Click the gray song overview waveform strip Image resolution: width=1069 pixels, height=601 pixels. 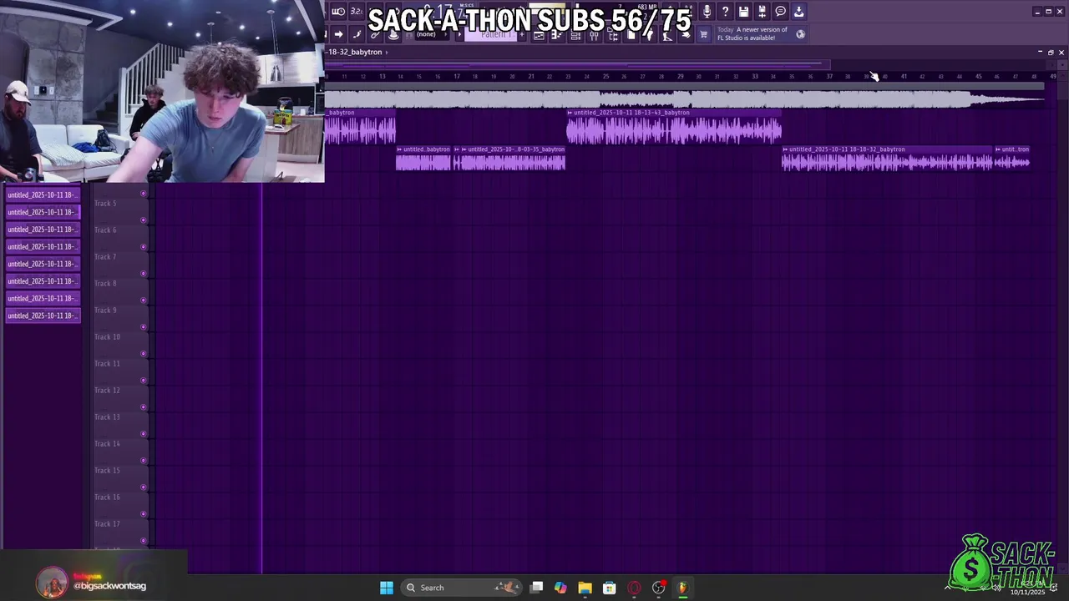685,98
